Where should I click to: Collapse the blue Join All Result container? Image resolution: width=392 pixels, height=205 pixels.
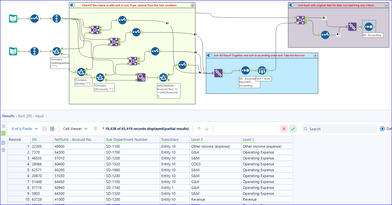(x=315, y=55)
